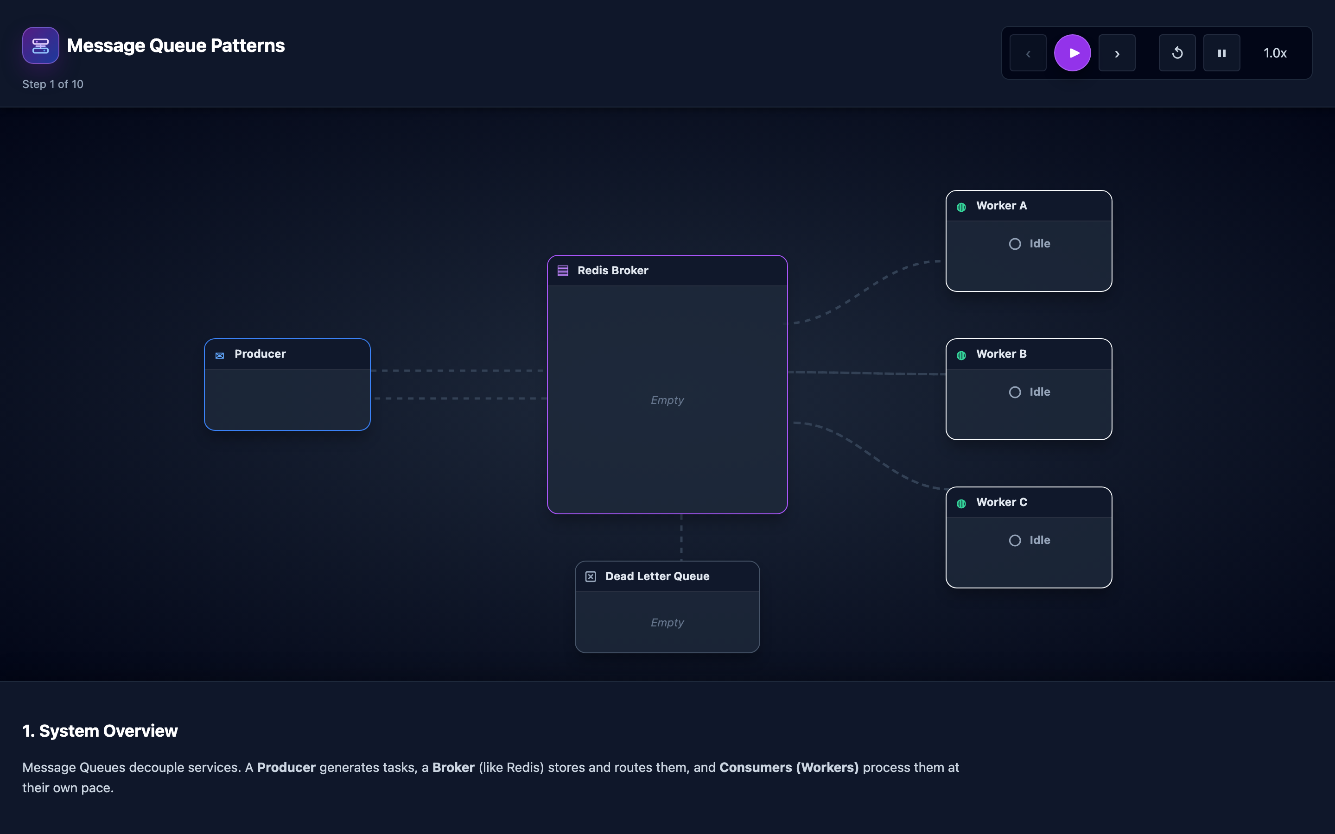Image resolution: width=1335 pixels, height=834 pixels.
Task: Click the empty body of Producer node
Action: click(x=287, y=399)
